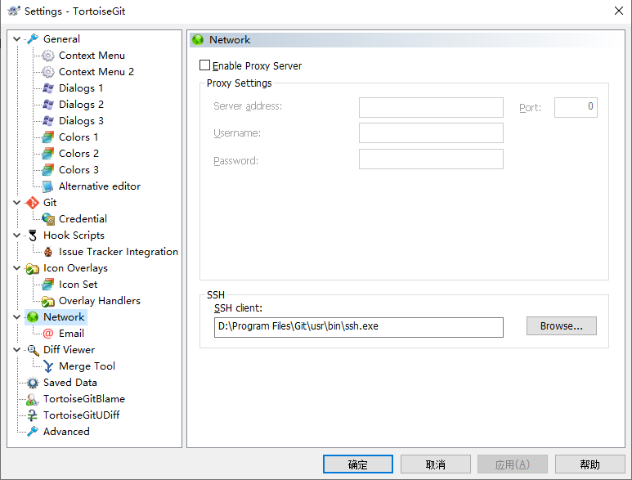
Task: Enable the Proxy Server checkbox
Action: click(204, 65)
